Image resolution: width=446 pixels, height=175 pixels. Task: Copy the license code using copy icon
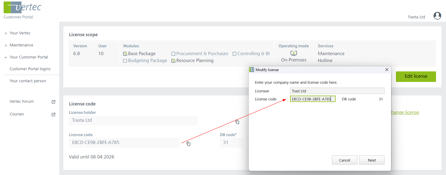click(x=188, y=144)
